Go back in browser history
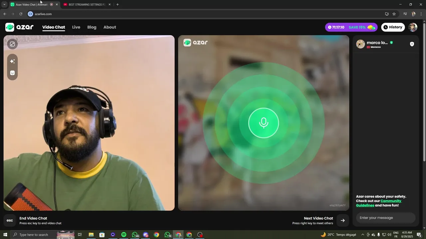The height and width of the screenshot is (239, 426). click(5, 14)
